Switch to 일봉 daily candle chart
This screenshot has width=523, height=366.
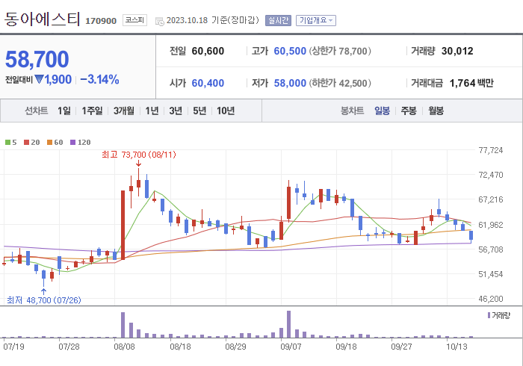(x=382, y=111)
